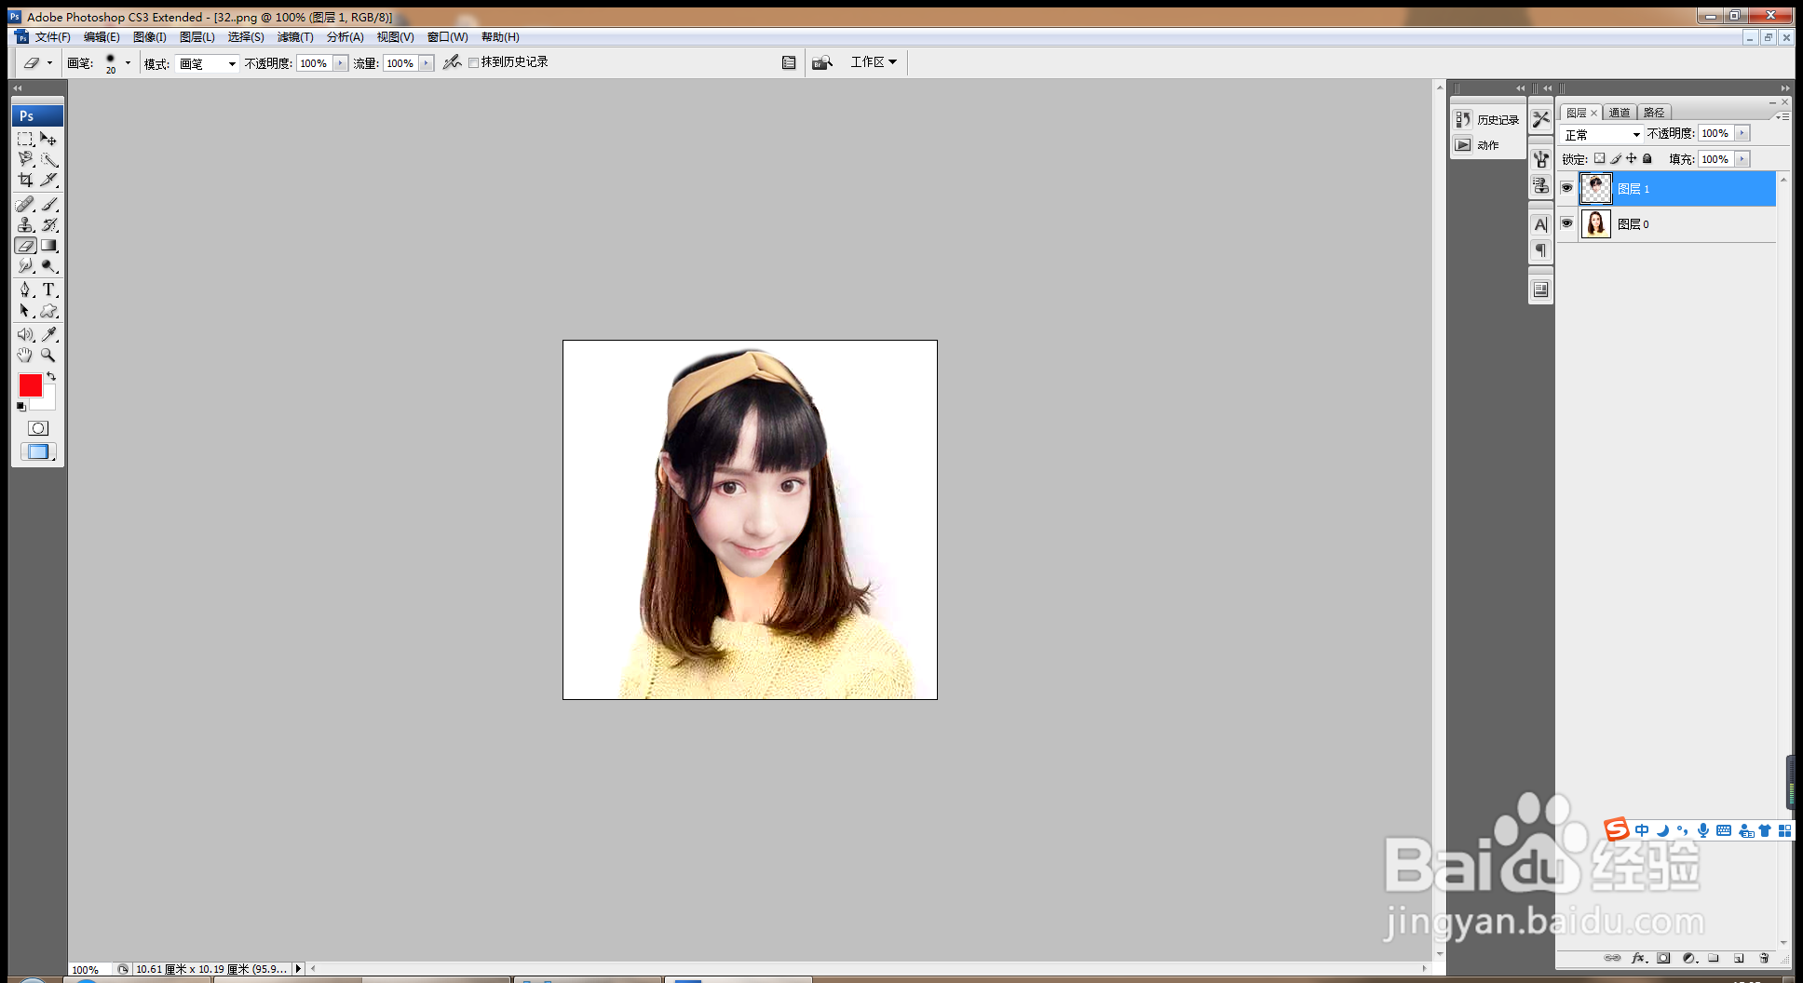Select the Brush tool in toolbox
This screenshot has width=1803, height=983.
(49, 205)
